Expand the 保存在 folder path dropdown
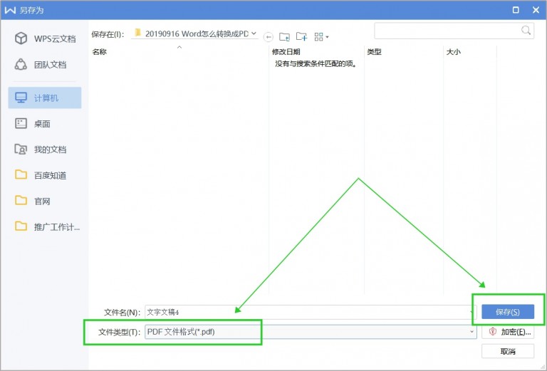 (x=254, y=33)
